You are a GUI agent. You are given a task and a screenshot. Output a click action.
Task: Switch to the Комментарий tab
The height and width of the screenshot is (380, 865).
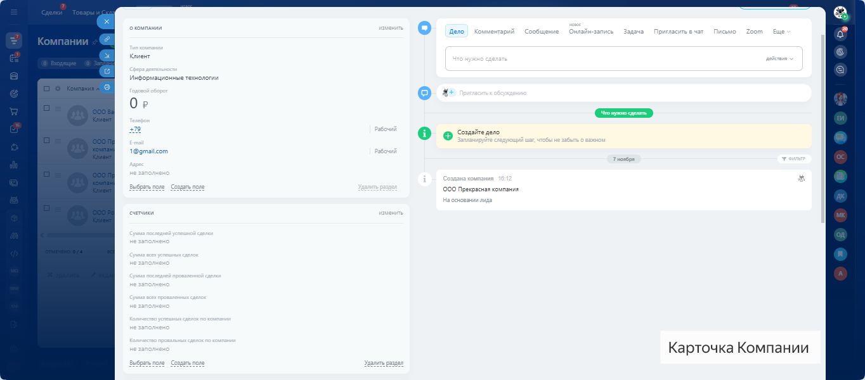pos(494,32)
